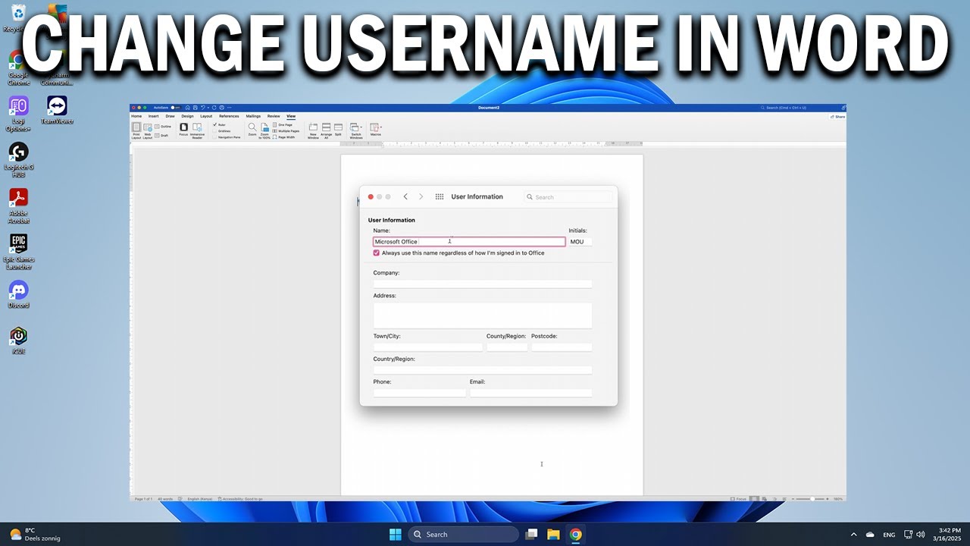Click the Postcode input field
Viewport: 970px width, 546px height.
(x=562, y=347)
